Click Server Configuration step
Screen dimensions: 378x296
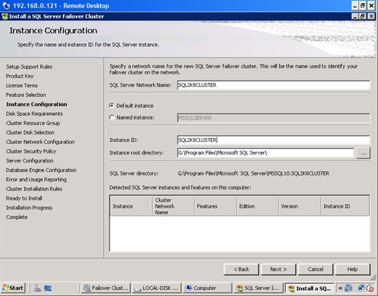coord(30,161)
